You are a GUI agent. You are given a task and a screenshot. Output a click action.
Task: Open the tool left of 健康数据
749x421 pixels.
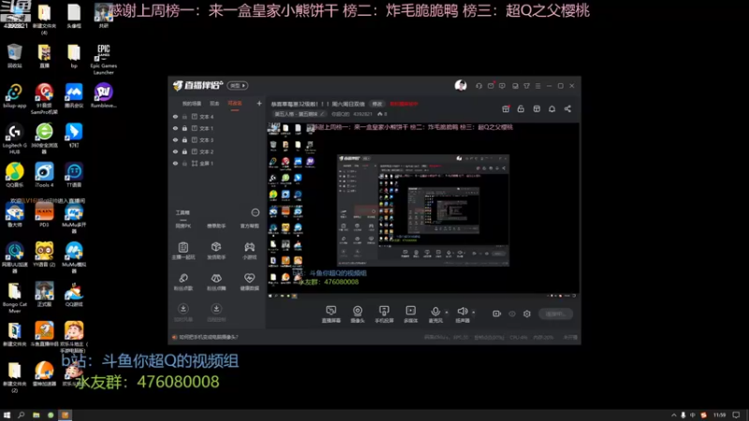pos(216,282)
